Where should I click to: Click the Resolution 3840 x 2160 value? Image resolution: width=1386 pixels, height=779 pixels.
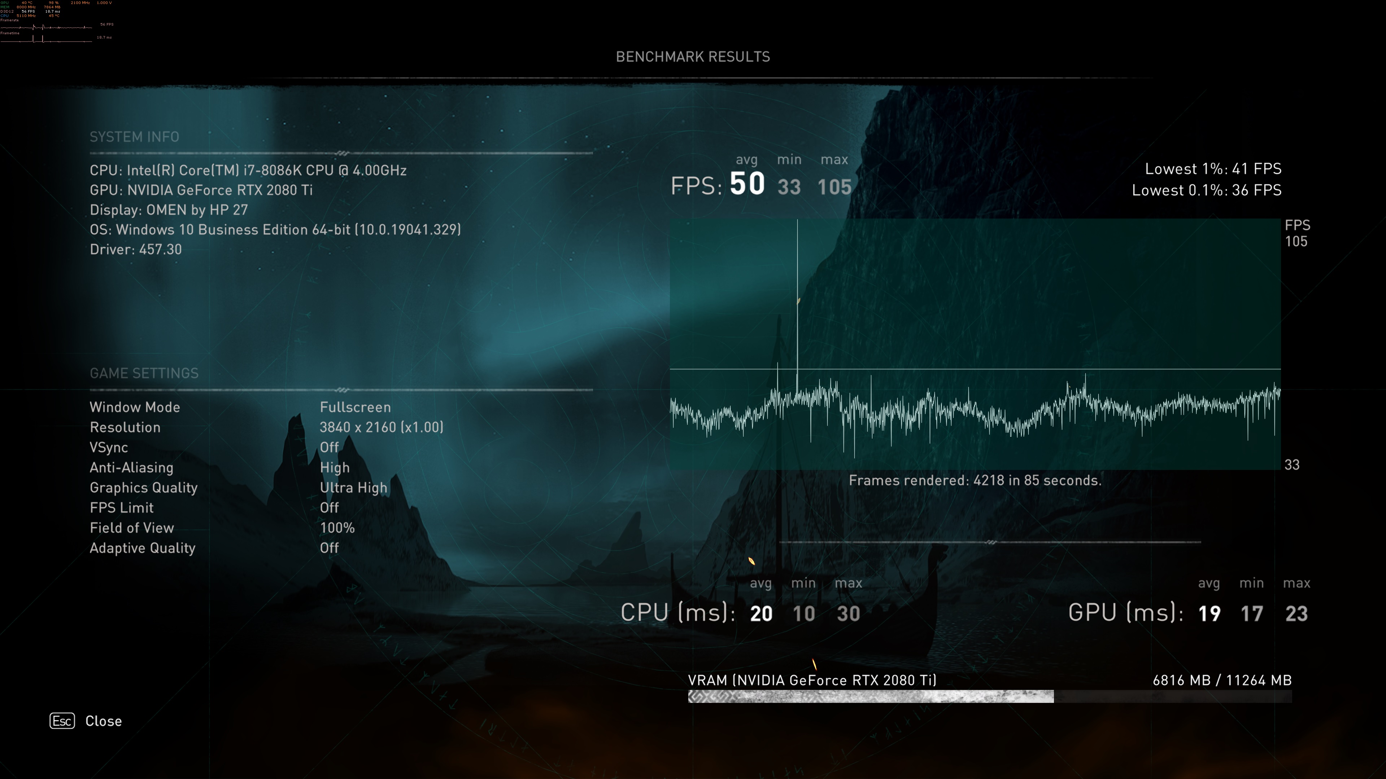381,427
